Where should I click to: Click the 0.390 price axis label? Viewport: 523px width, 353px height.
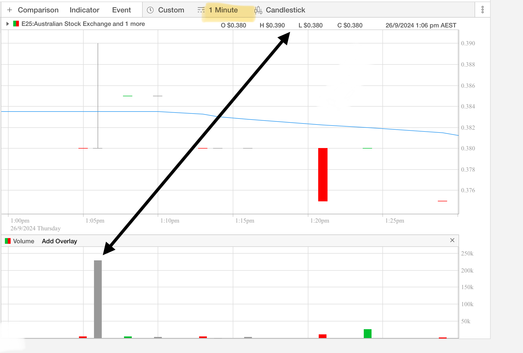click(x=468, y=43)
